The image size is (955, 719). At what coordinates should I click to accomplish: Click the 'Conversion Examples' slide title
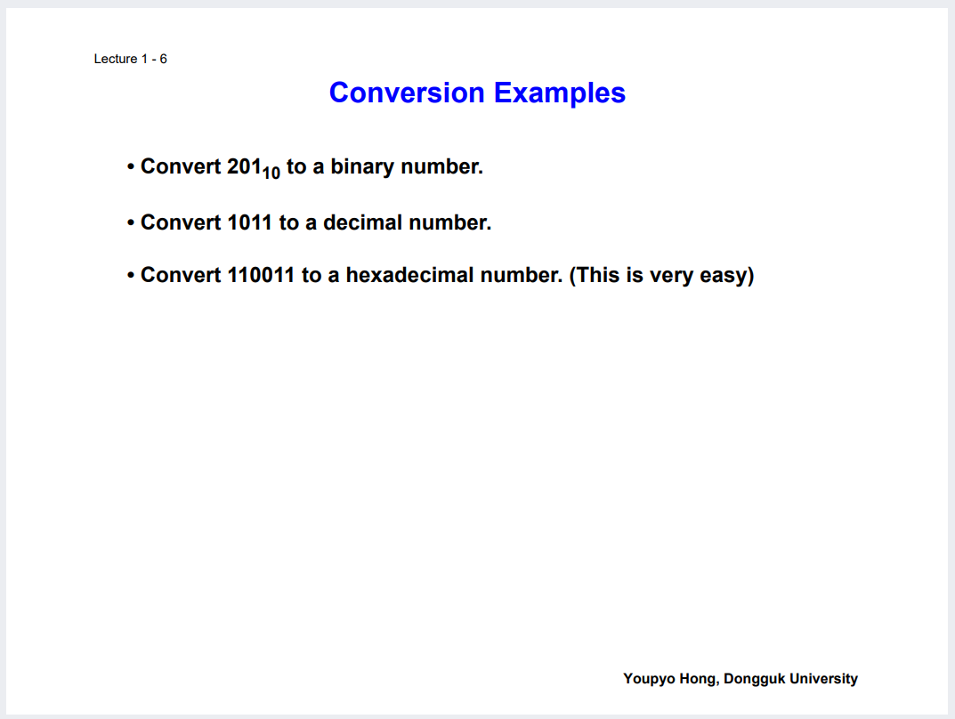coord(477,93)
